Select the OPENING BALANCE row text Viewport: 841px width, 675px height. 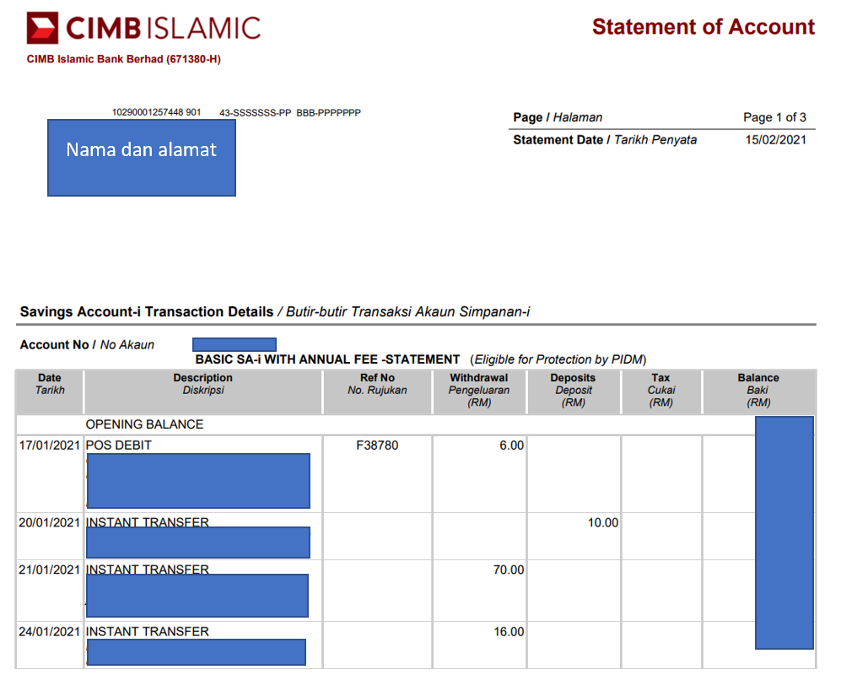(x=144, y=424)
